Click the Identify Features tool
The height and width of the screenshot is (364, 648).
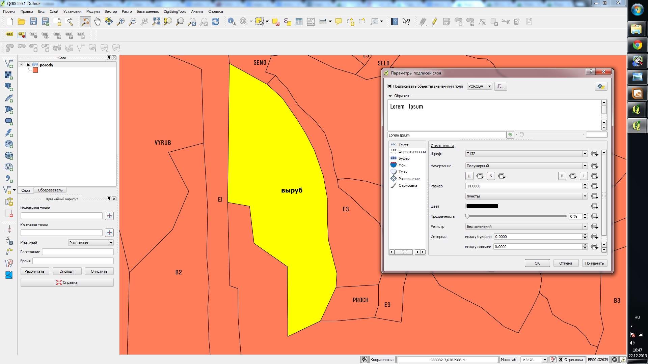[x=232, y=22]
